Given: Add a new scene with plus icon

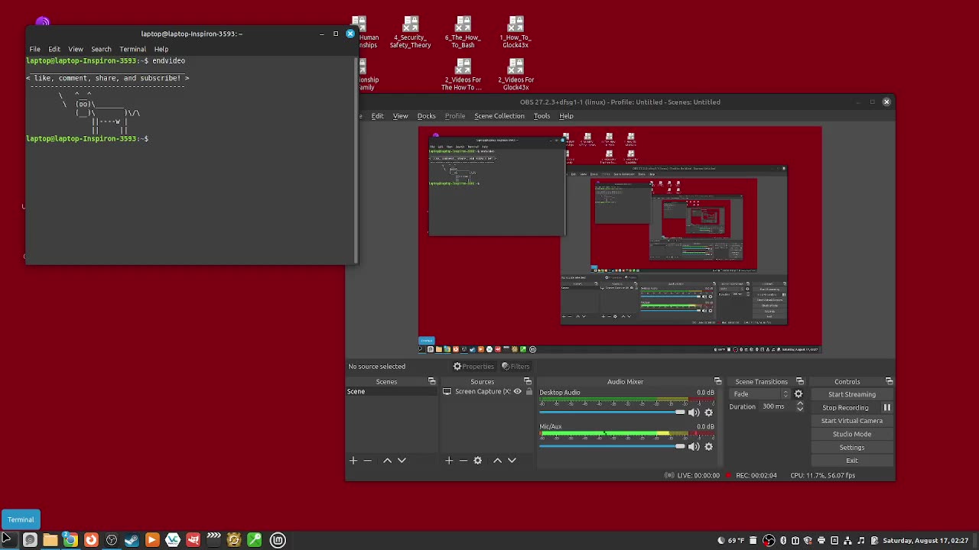Looking at the screenshot, I should 353,461.
